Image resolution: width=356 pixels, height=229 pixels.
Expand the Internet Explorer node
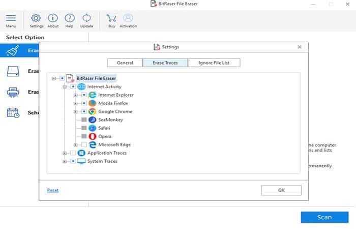[76, 95]
